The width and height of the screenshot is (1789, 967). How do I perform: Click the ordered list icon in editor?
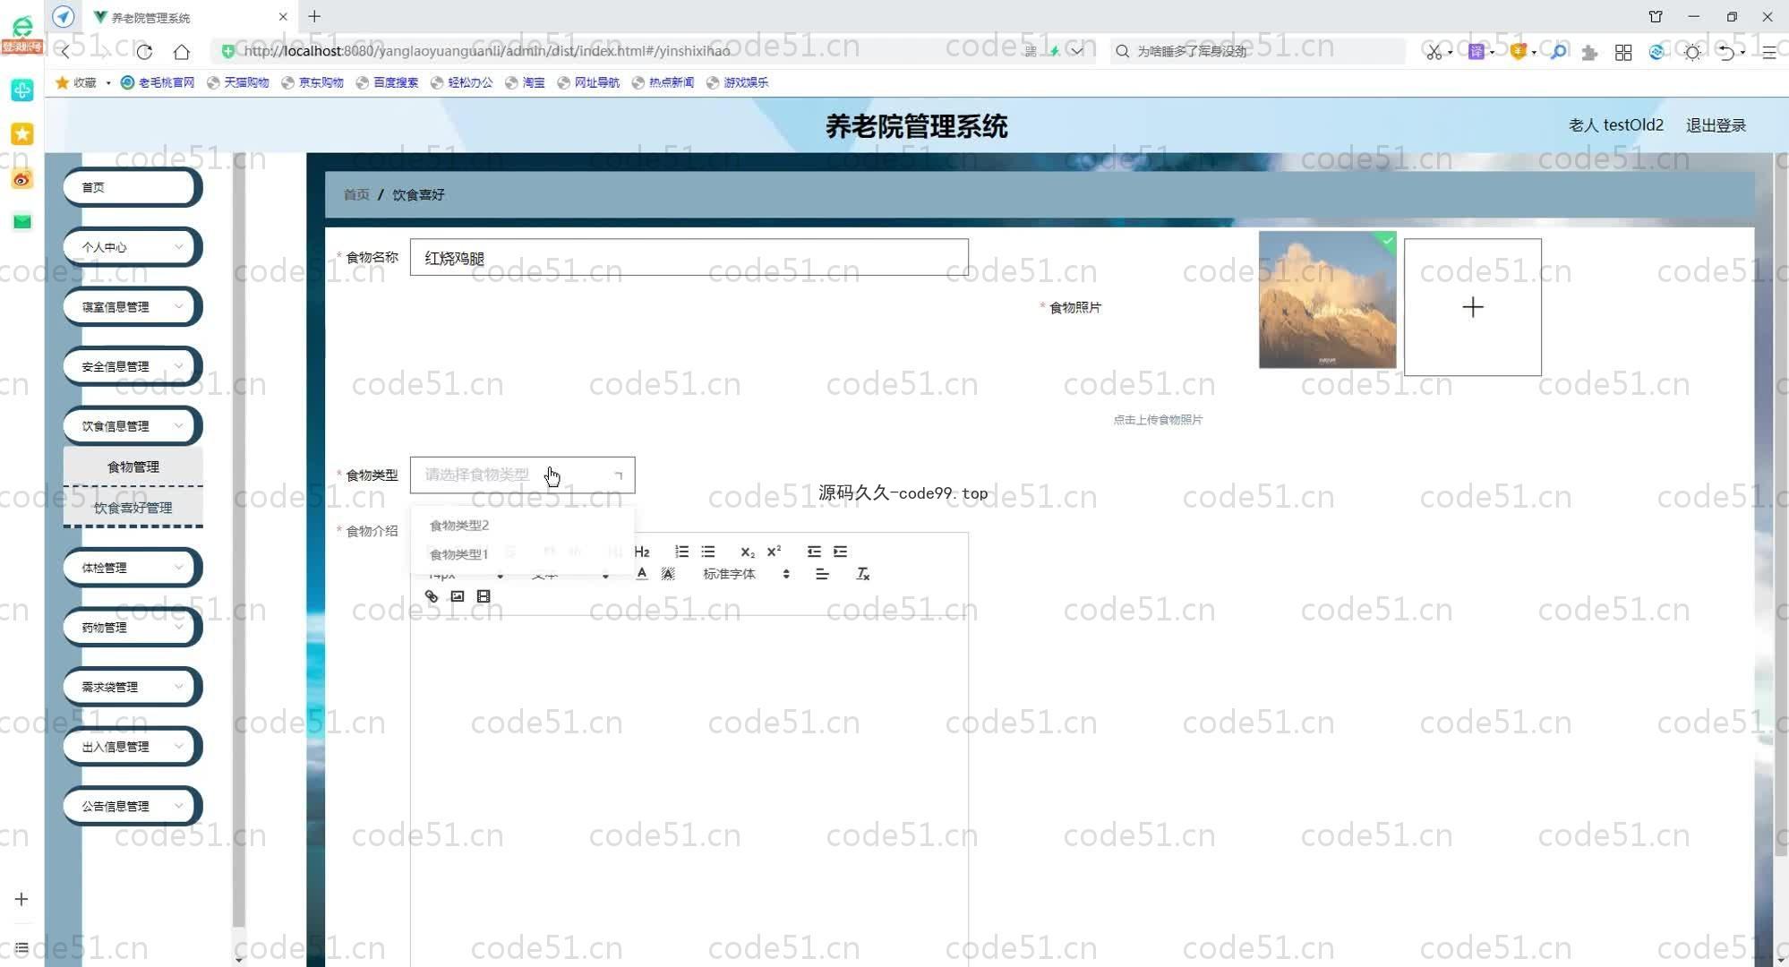681,552
